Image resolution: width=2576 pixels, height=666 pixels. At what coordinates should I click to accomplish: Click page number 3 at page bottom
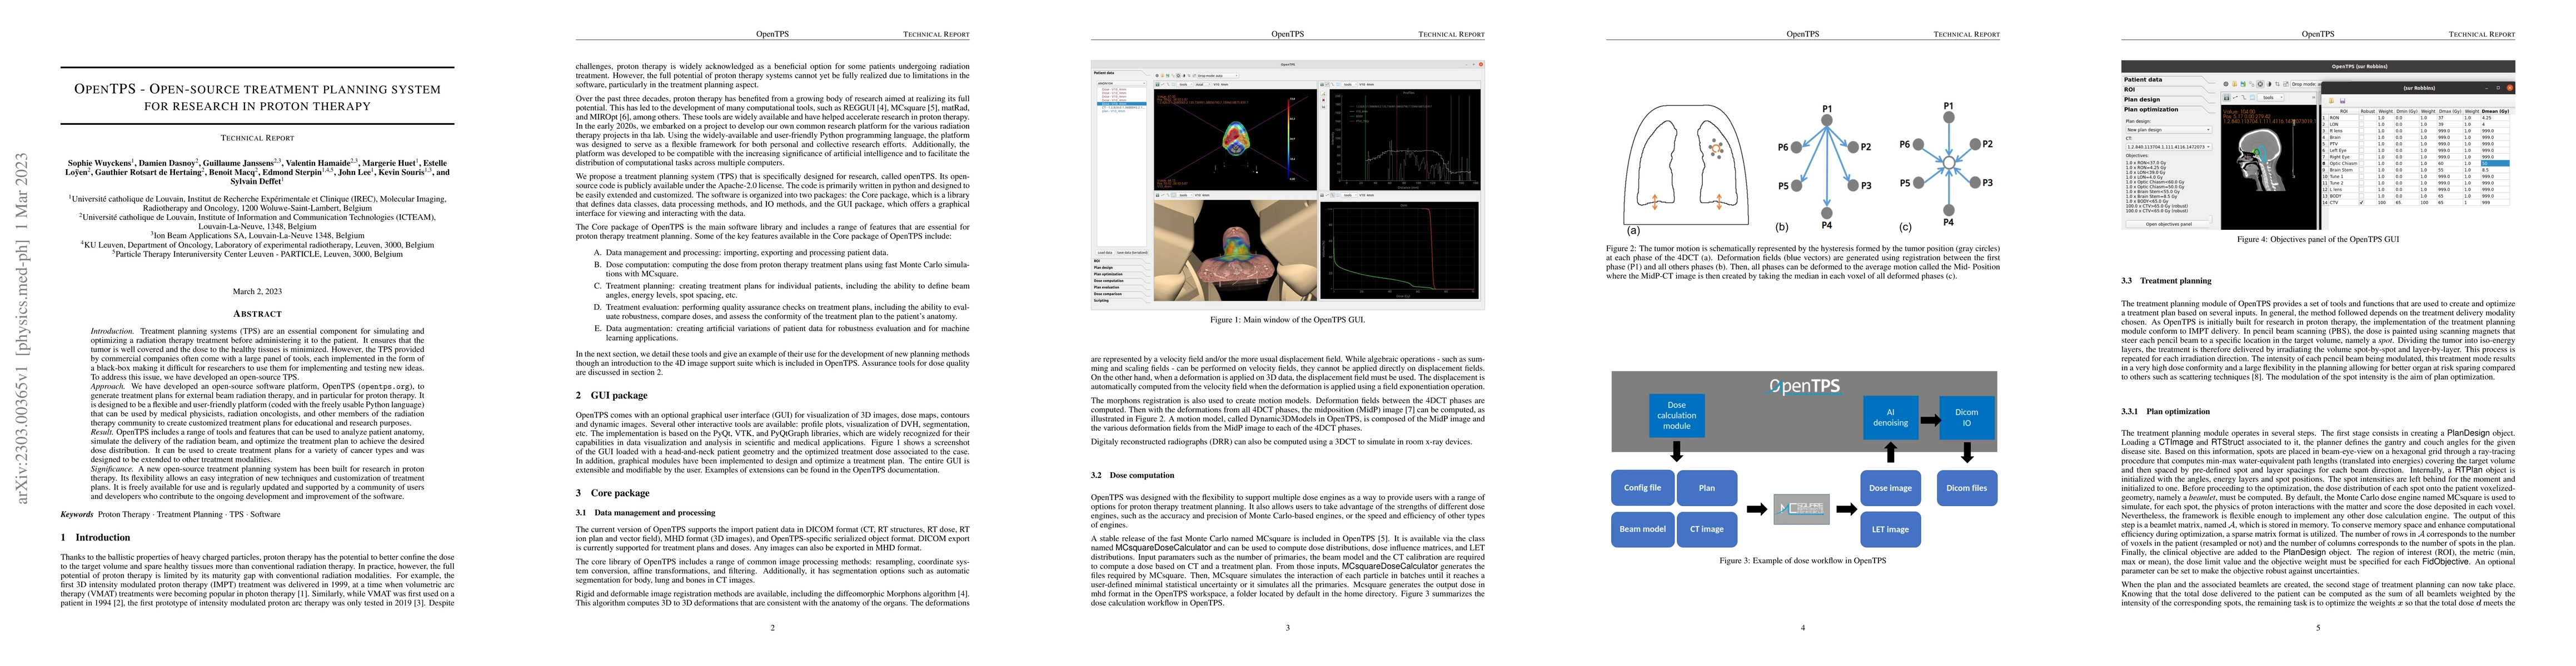1287,627
